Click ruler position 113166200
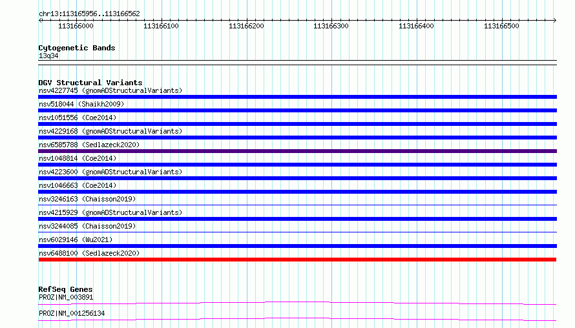The height and width of the screenshot is (328, 575). [246, 26]
